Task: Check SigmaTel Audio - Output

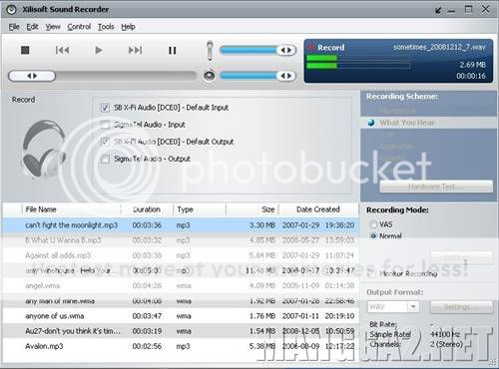Action: [105, 159]
